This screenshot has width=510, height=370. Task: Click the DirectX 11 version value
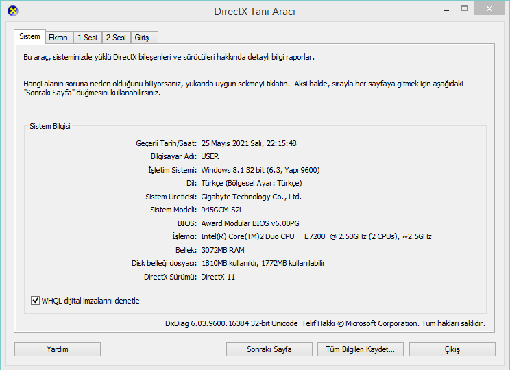[x=218, y=277]
